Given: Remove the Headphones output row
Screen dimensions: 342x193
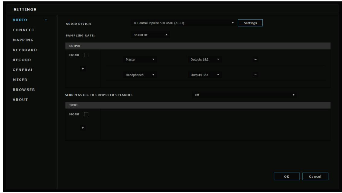Looking at the screenshot, I should click(x=255, y=75).
